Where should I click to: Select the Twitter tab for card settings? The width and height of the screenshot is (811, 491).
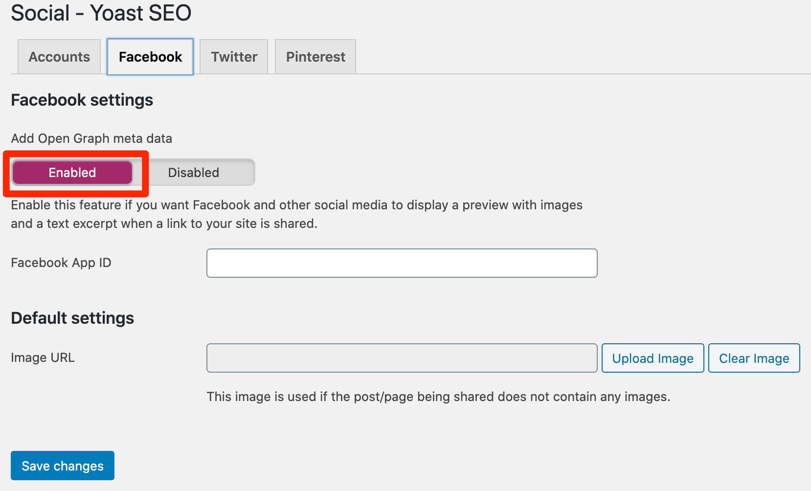233,57
